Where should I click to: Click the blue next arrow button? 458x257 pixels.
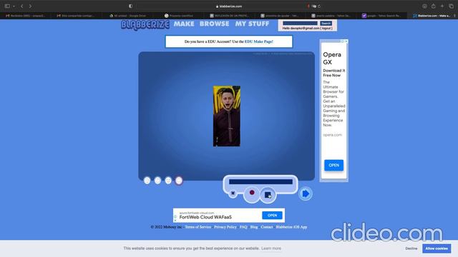(x=306, y=193)
